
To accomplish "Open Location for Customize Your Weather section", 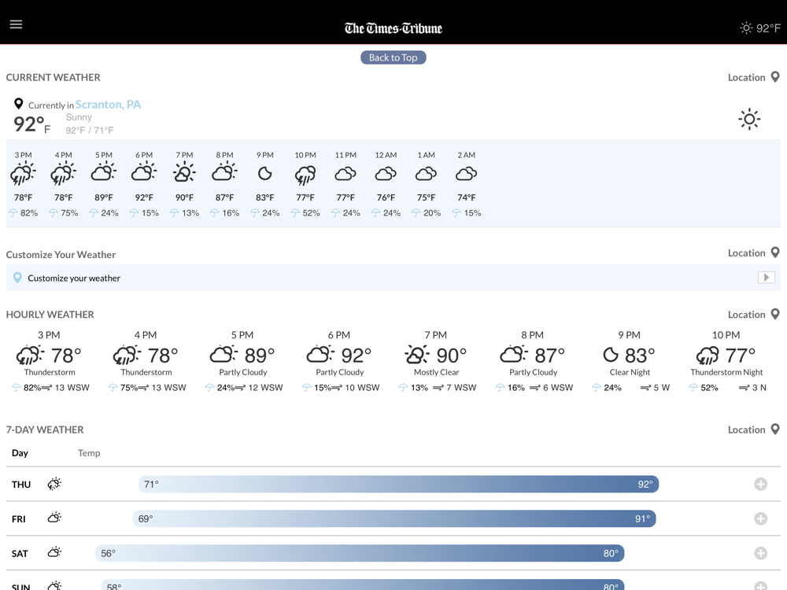I will coord(753,253).
